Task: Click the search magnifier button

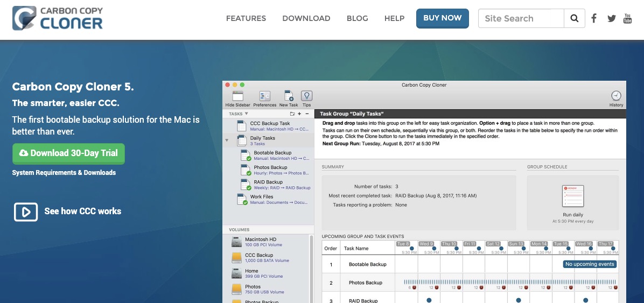Action: pyautogui.click(x=575, y=18)
